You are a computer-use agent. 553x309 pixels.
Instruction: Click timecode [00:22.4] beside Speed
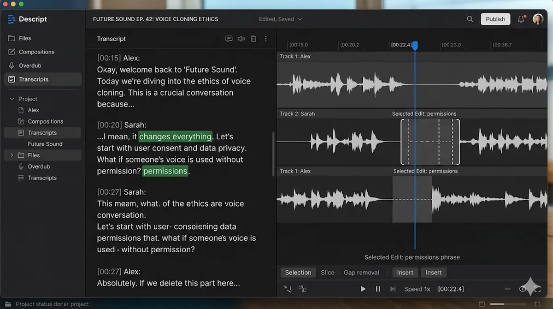tap(451, 289)
